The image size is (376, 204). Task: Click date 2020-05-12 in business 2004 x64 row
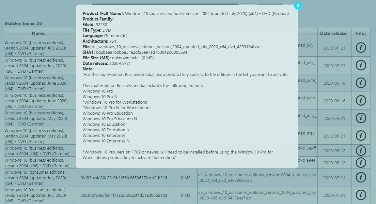coord(334,151)
